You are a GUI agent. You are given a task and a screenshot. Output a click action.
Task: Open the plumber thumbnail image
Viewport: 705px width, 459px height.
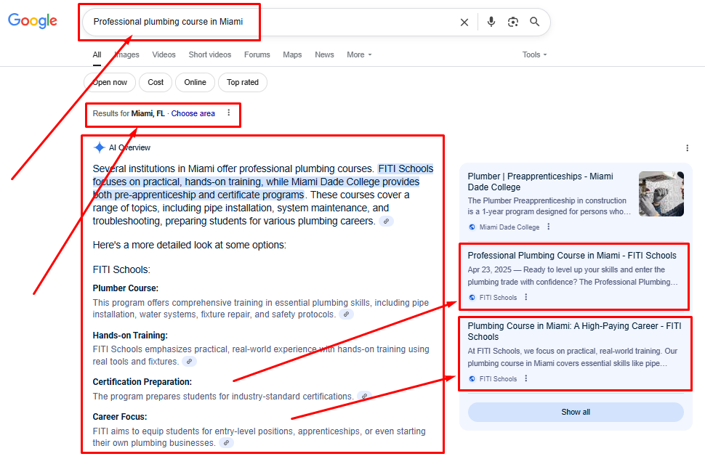coord(661,194)
